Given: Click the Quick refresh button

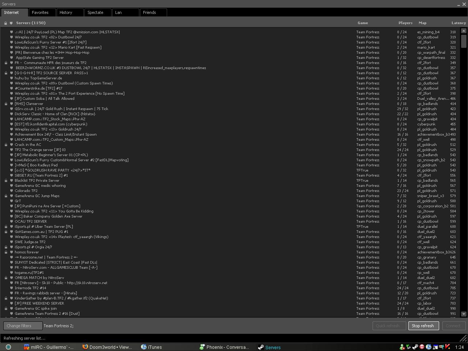Looking at the screenshot, I should (389, 326).
